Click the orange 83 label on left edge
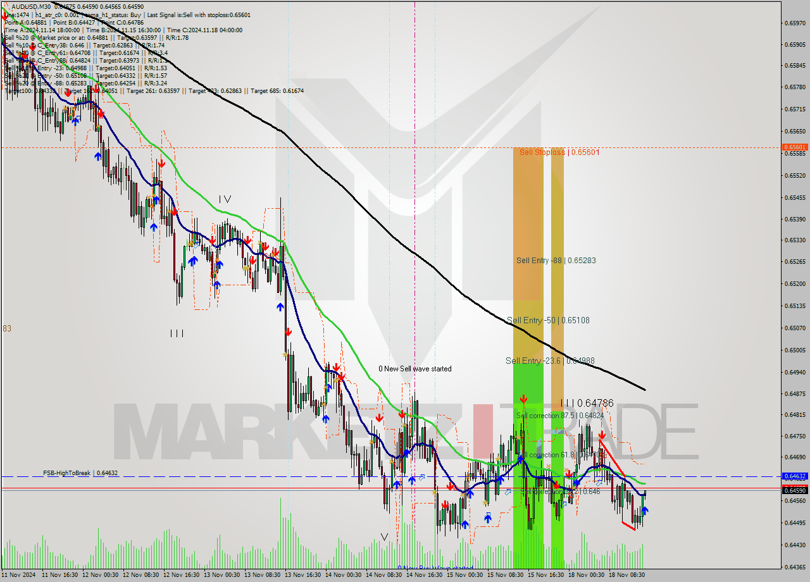This screenshot has height=582, width=810. (6, 329)
